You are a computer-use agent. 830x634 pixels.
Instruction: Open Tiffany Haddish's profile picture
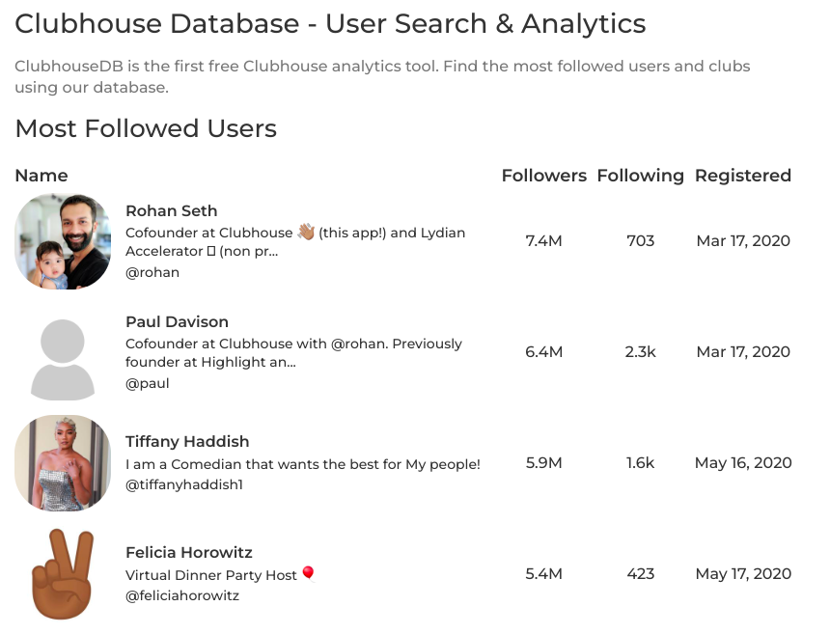[63, 463]
